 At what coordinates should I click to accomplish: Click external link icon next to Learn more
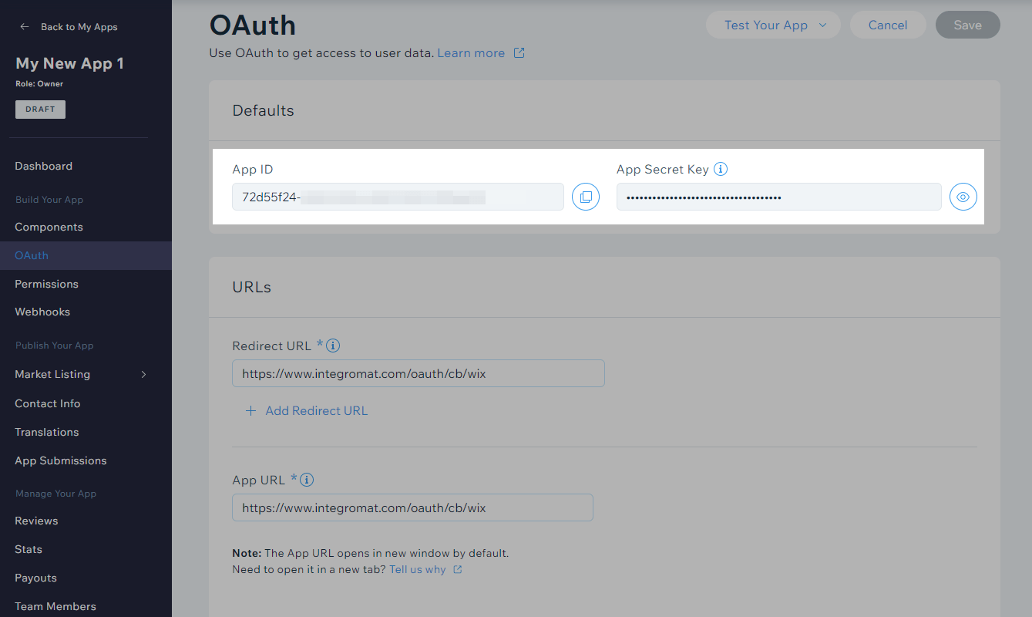click(x=519, y=53)
